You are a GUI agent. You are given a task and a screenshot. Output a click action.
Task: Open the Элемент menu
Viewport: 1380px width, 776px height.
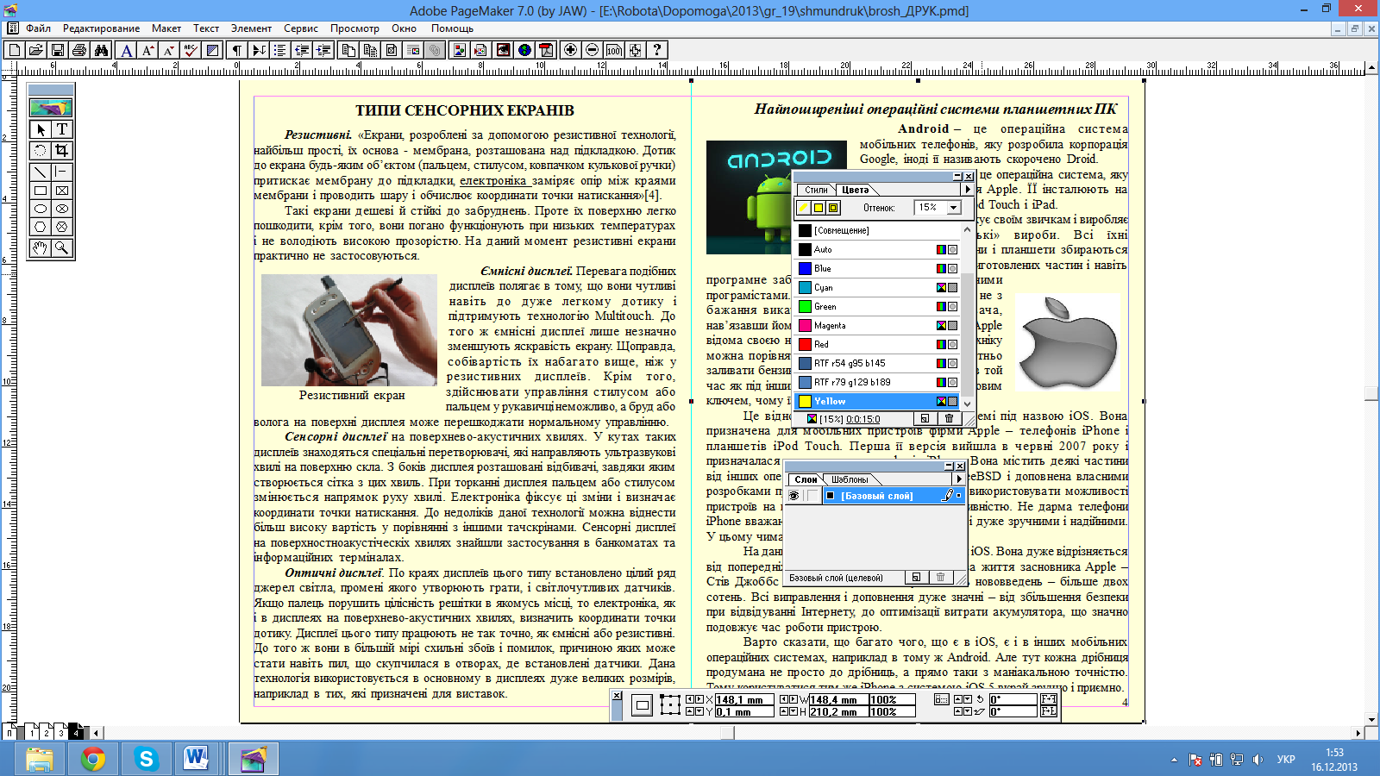tap(251, 28)
